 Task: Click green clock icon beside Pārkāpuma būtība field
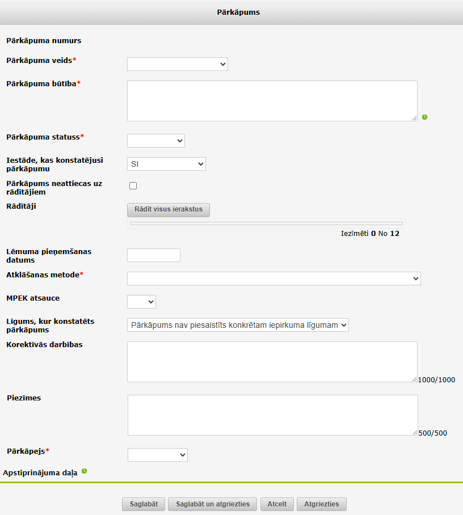coord(424,117)
